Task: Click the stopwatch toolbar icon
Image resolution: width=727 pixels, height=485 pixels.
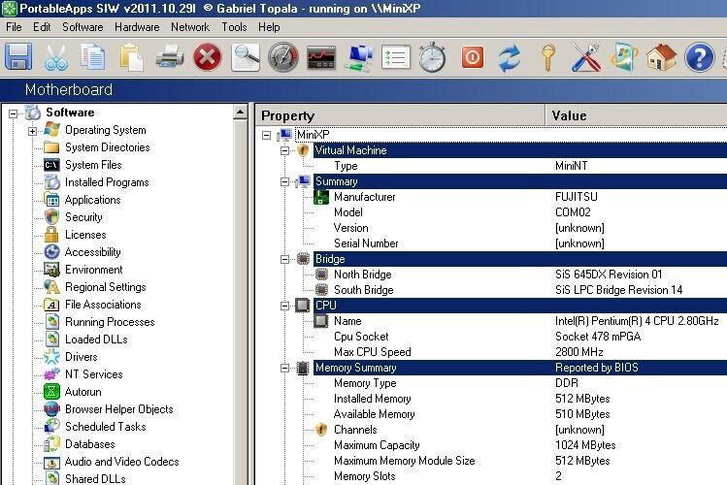Action: click(x=433, y=57)
